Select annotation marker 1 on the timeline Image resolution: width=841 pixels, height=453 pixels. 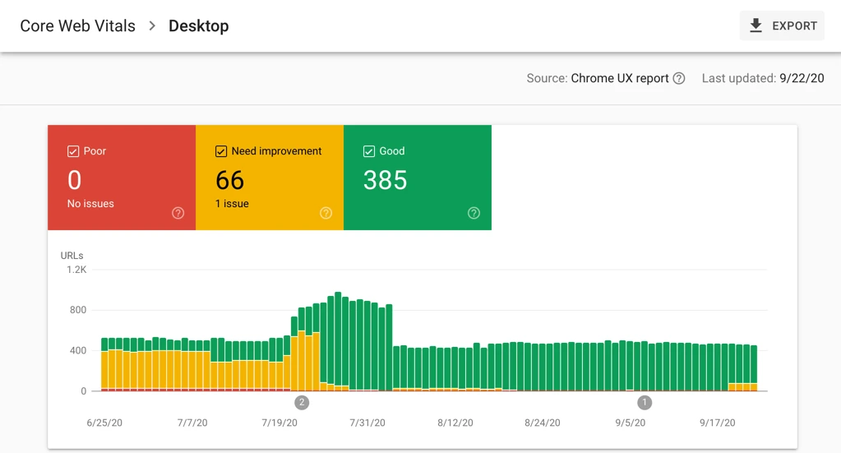point(645,402)
